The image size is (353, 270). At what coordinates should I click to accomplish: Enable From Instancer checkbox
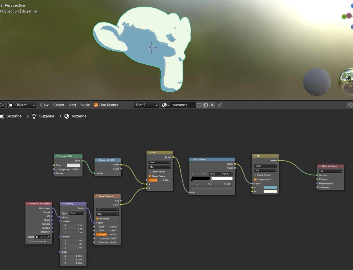pos(29,241)
